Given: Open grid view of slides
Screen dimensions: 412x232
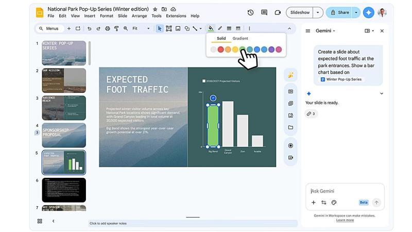Looking at the screenshot, I should pos(40,221).
